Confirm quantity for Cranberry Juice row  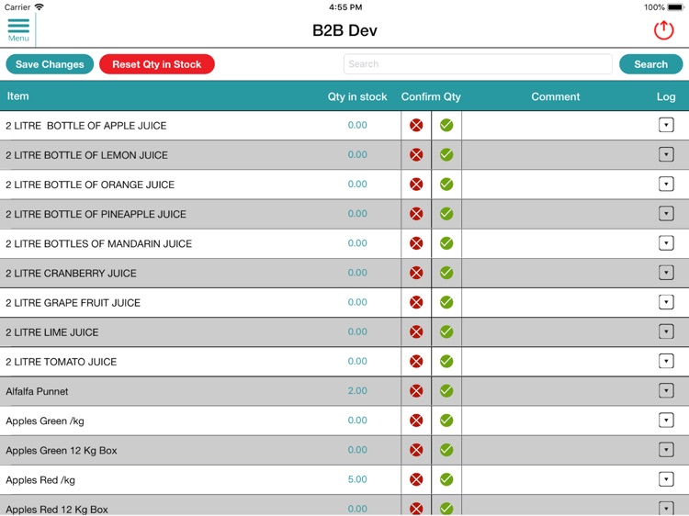click(x=446, y=273)
